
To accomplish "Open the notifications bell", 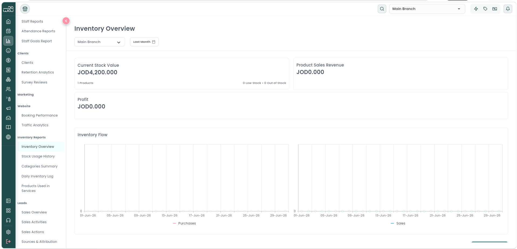I will tap(508, 9).
